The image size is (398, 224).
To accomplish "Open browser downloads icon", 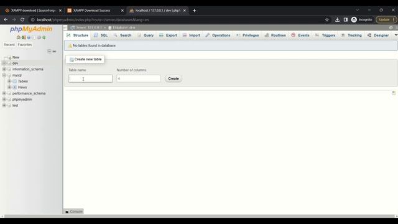I will click(337, 20).
